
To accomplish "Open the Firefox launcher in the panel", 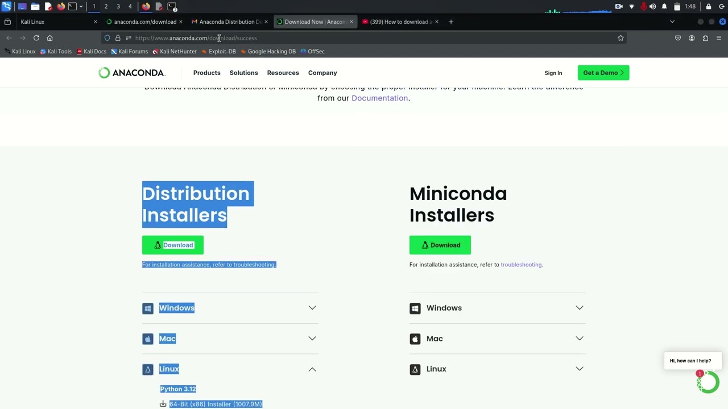I will coord(61,6).
